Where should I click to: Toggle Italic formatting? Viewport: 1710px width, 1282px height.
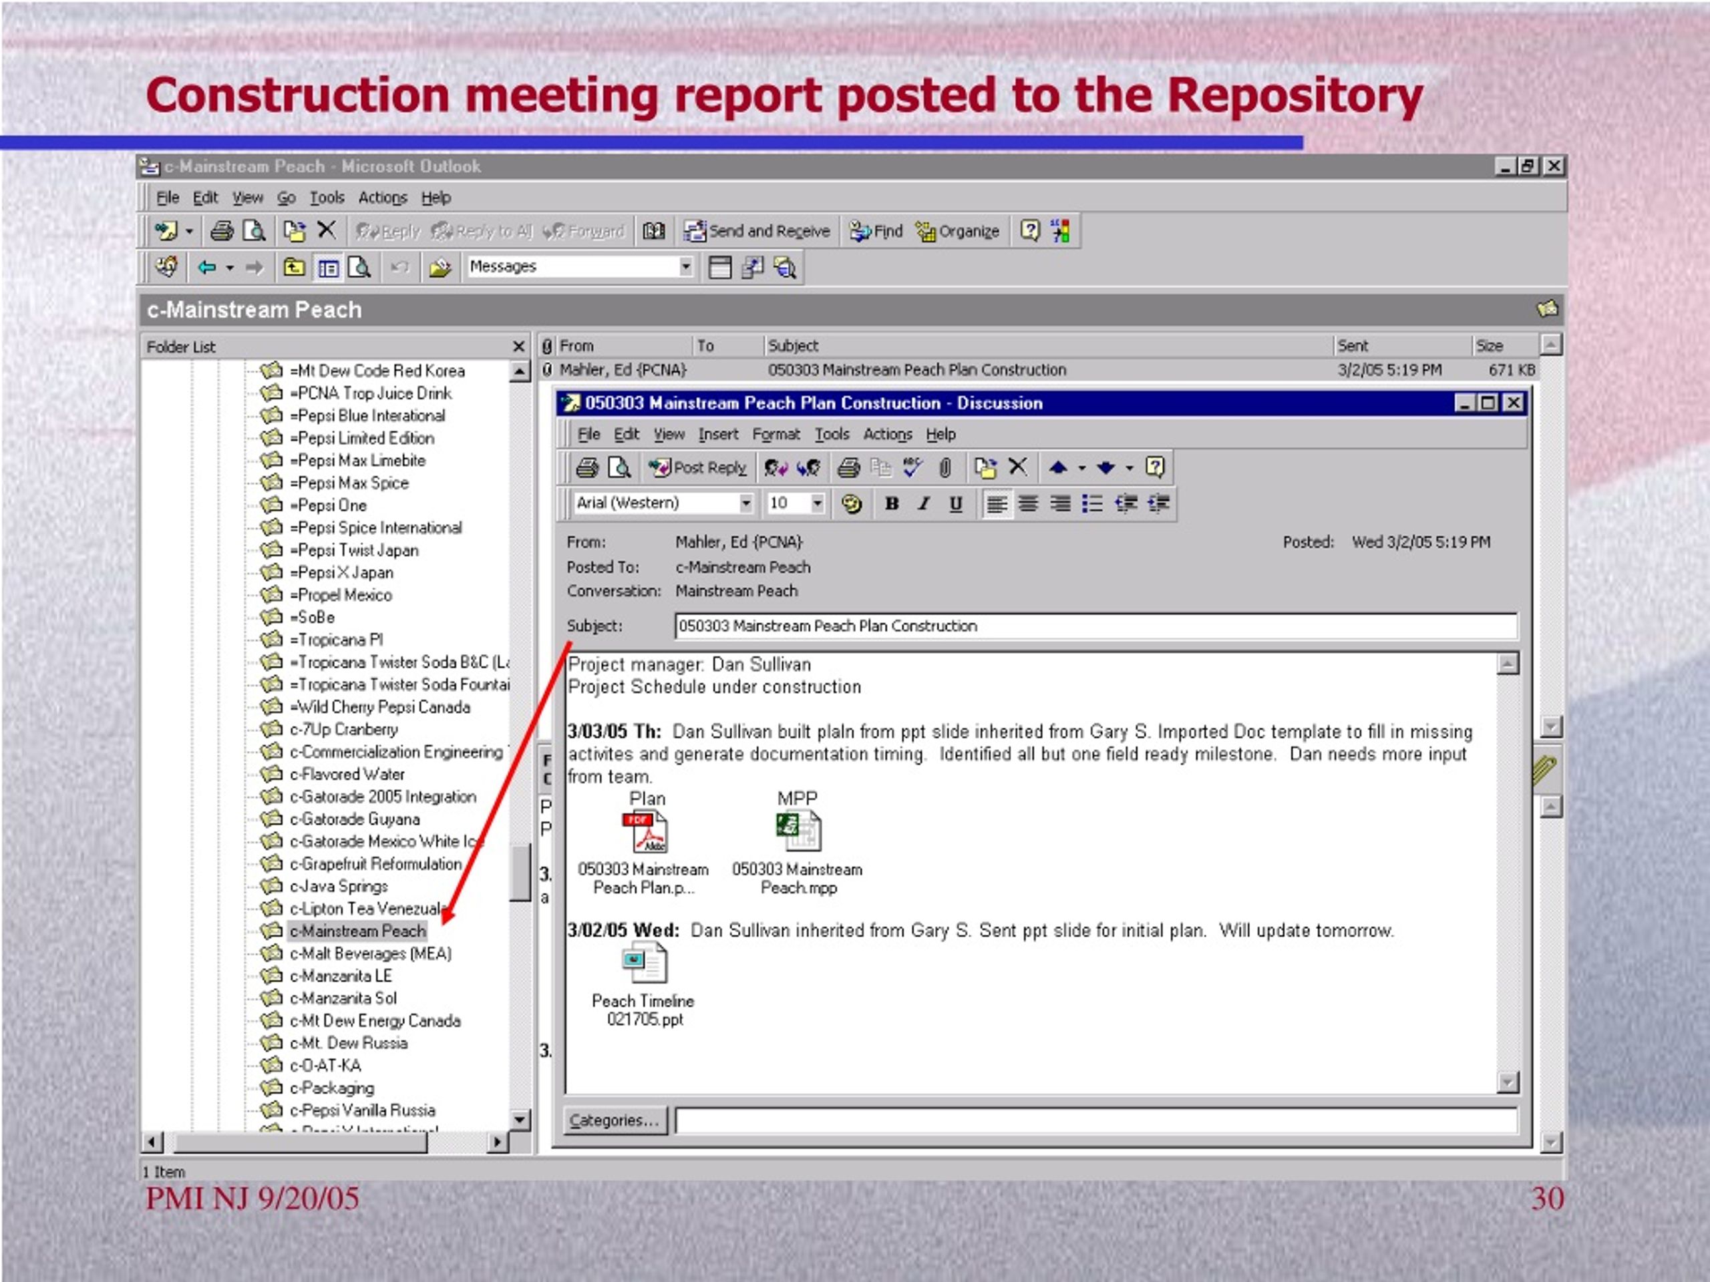924,504
